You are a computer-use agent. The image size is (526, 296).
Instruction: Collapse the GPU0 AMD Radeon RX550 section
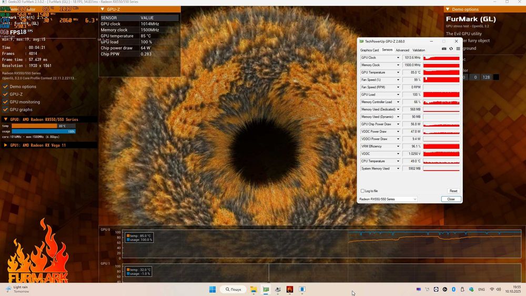[5, 119]
